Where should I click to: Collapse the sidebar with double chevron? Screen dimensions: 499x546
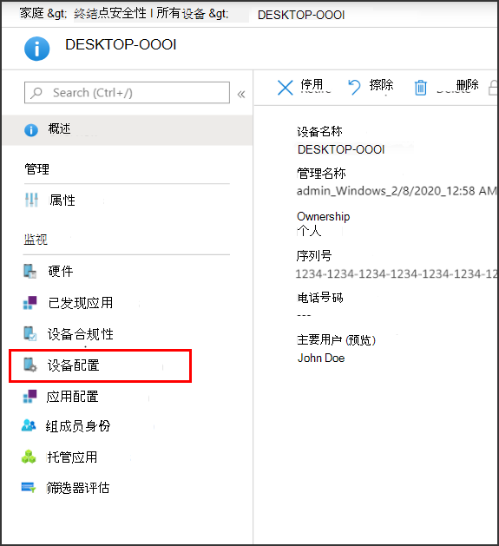point(241,94)
